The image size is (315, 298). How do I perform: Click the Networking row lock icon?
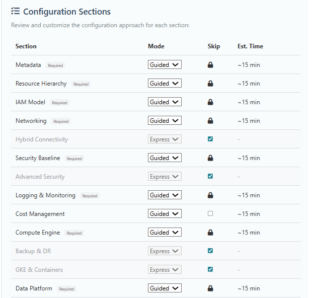[210, 121]
